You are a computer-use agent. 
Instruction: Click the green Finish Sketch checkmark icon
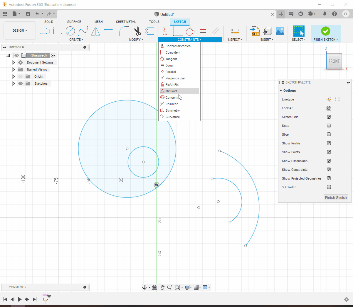coord(325,31)
